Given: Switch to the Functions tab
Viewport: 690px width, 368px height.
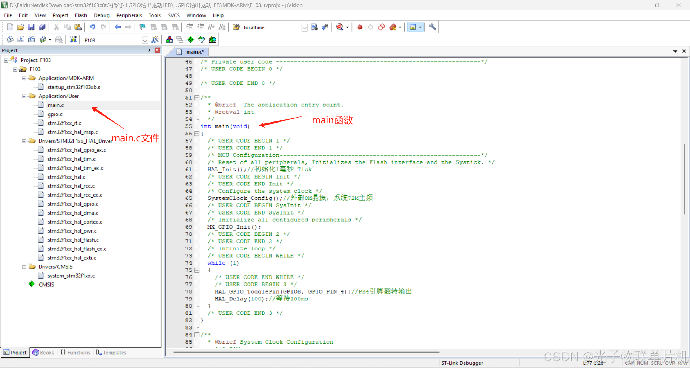Looking at the screenshot, I should pos(75,353).
